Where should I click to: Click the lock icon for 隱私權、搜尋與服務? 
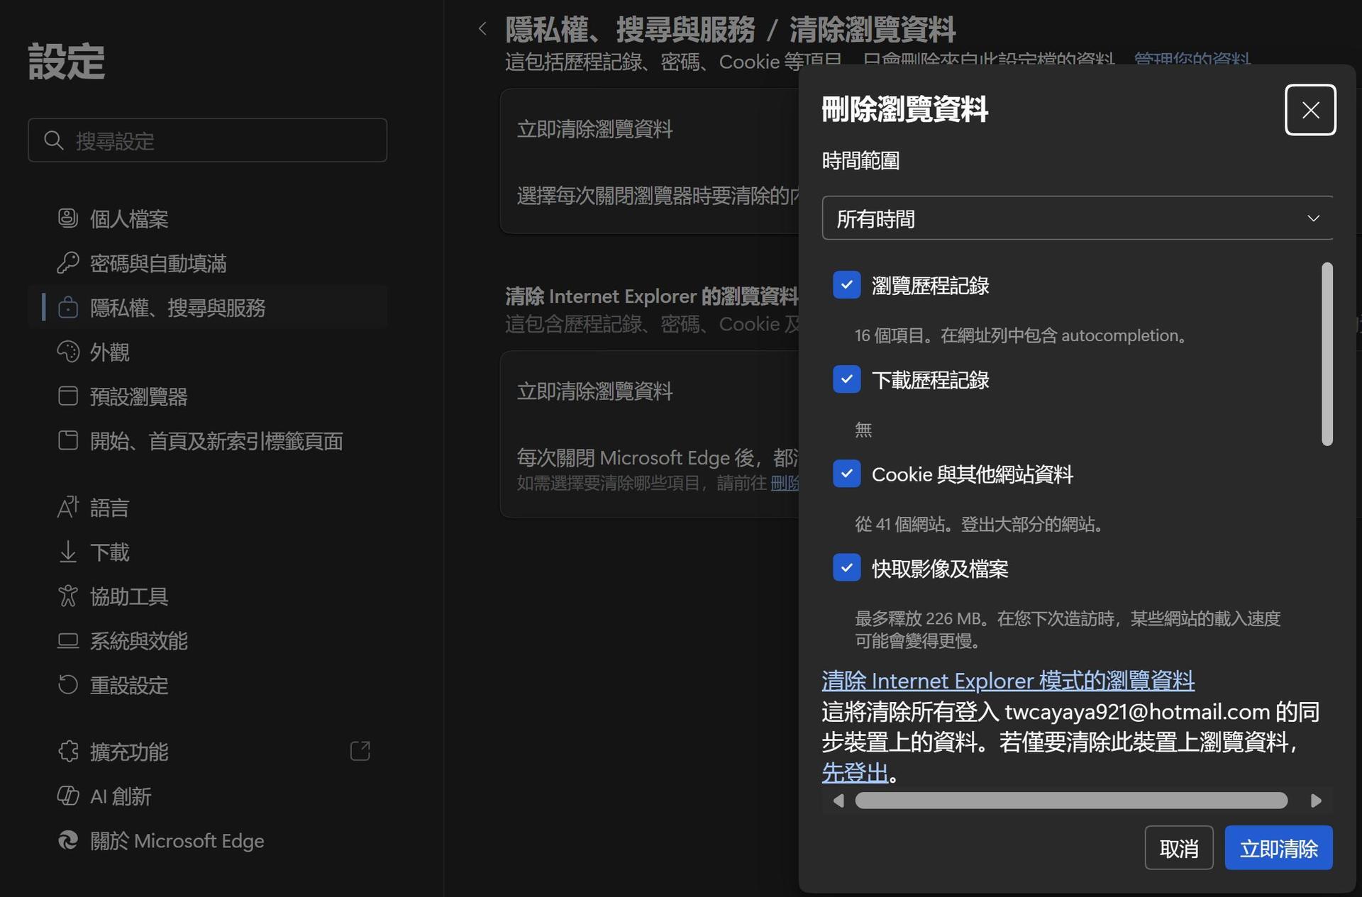67,307
